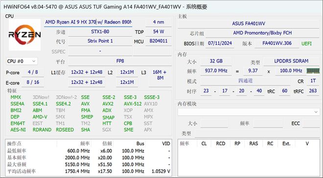Open the CPU #0 selector dropdown
This screenshot has height=178, width=323.
coord(22,61)
